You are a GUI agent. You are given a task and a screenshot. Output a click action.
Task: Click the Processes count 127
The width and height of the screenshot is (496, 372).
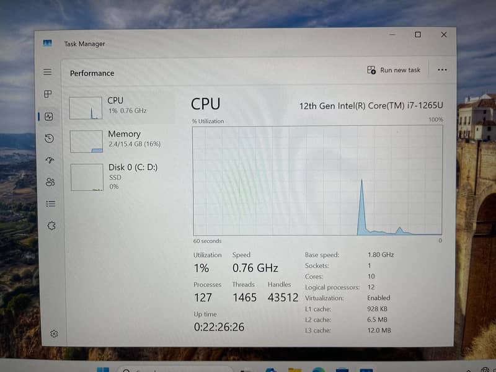point(203,298)
